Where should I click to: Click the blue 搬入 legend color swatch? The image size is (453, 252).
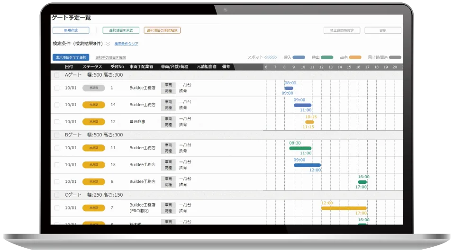(299, 57)
